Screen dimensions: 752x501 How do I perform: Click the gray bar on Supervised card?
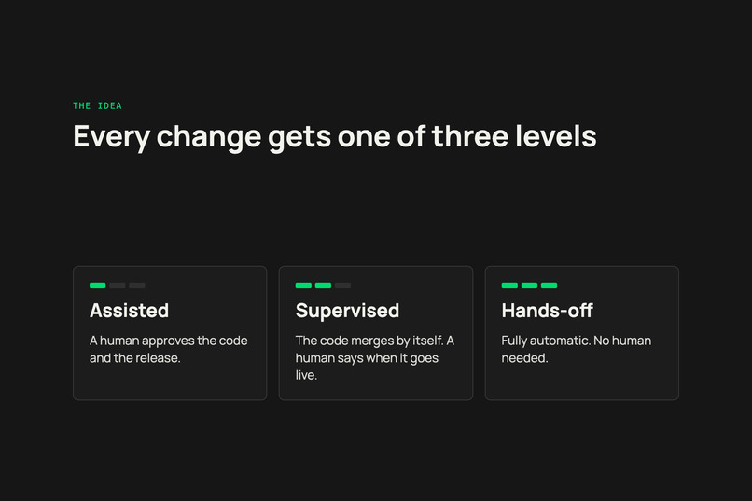342,285
